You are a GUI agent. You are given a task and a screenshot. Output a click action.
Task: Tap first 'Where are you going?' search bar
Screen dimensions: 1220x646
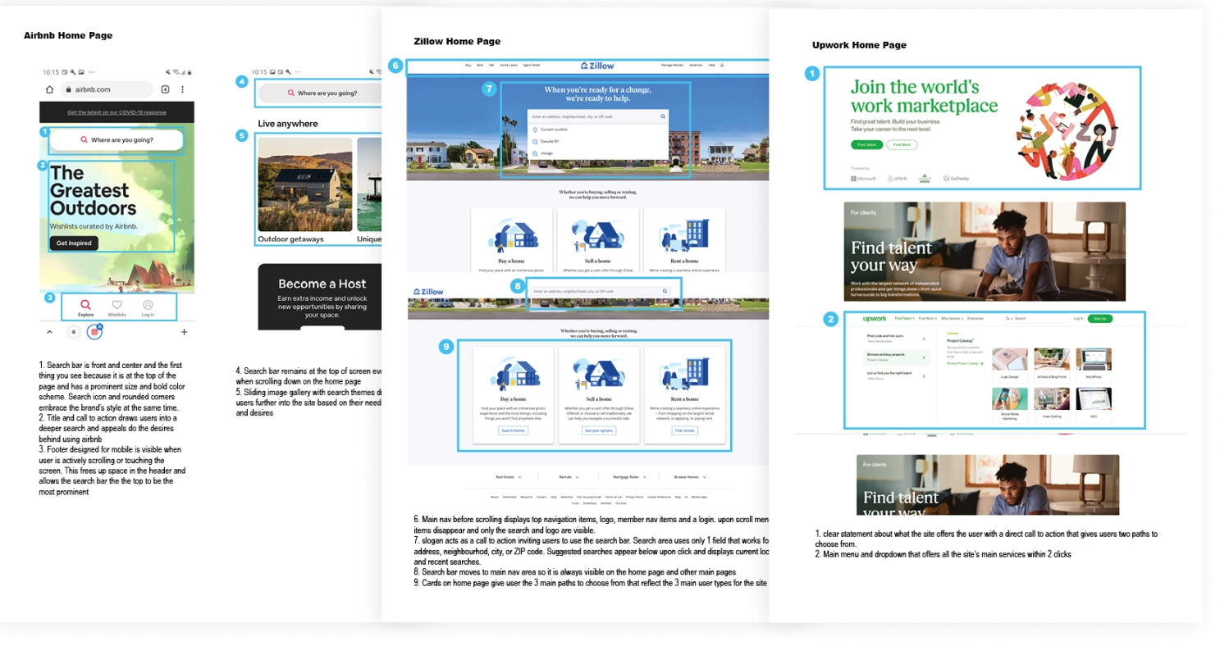115,140
